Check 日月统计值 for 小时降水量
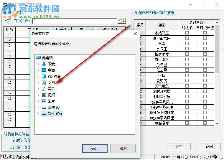Viewport: 224px width, 160px height. click(x=205, y=97)
